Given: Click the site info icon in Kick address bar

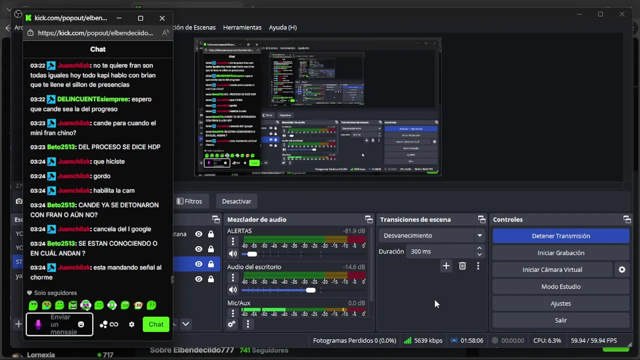Looking at the screenshot, I should click(x=30, y=33).
